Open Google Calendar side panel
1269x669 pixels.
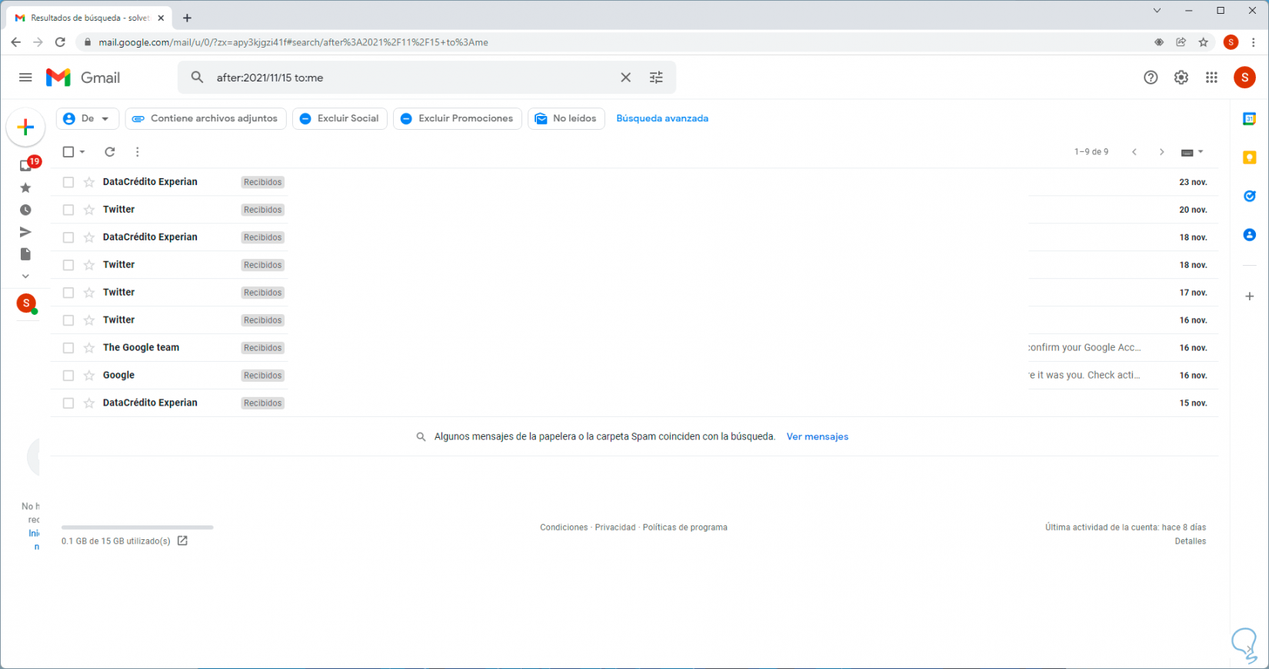(1250, 119)
